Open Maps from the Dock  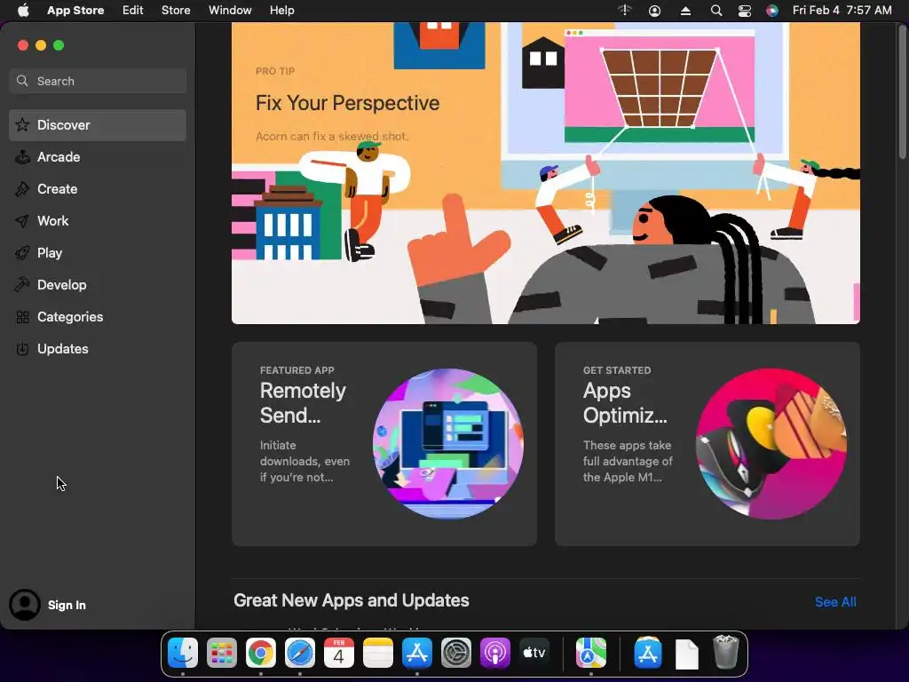coord(590,653)
